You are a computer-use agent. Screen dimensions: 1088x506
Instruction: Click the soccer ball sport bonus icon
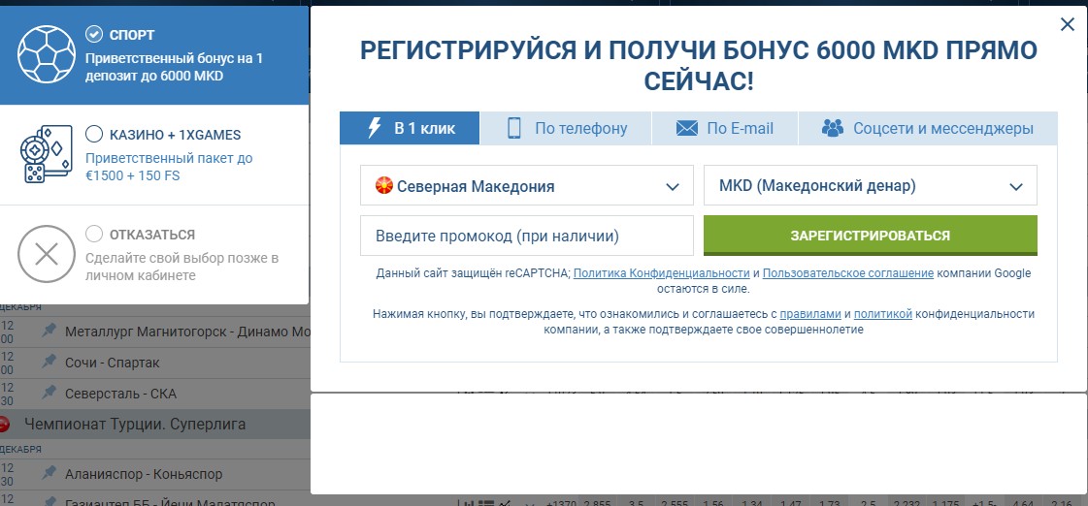click(x=46, y=54)
